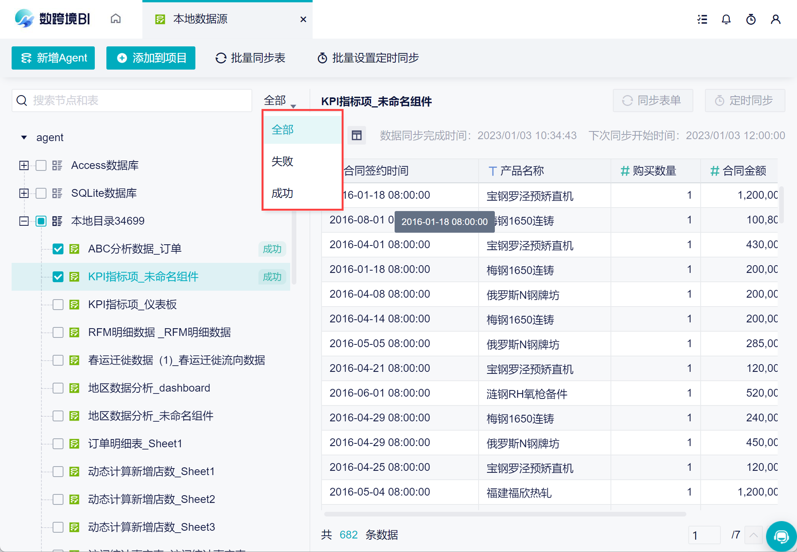Click the horizontal scrollbar under the table
This screenshot has height=552, width=797.
[x=505, y=514]
